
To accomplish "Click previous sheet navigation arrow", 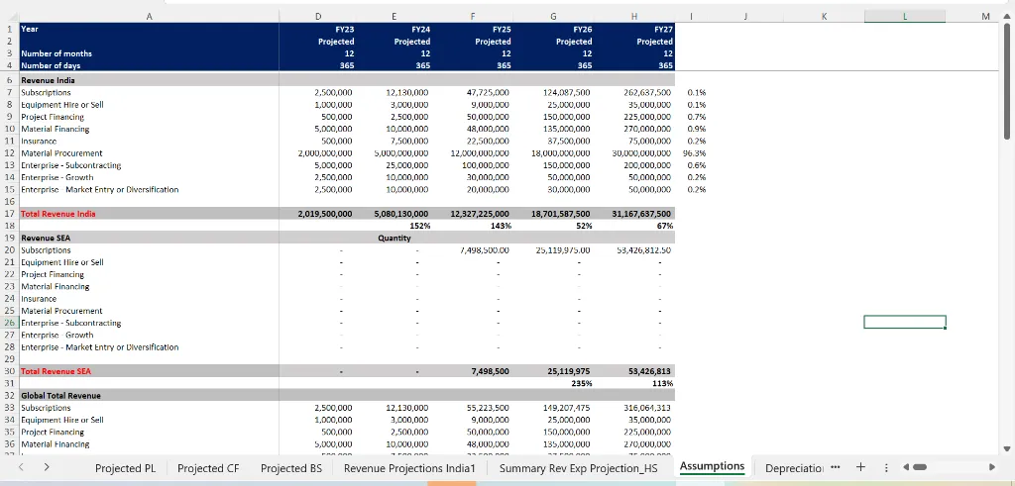I will [x=21, y=467].
